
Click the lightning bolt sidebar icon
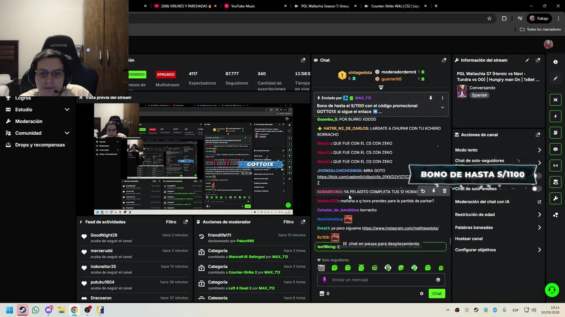[555, 116]
